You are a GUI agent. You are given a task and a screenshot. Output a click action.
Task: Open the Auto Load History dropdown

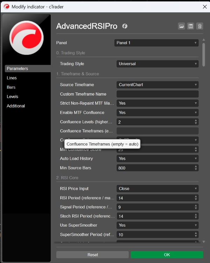(157, 159)
